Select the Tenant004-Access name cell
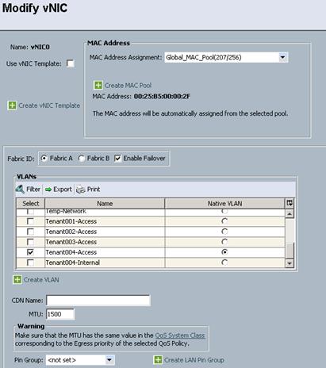The height and width of the screenshot is (368, 326). point(105,252)
